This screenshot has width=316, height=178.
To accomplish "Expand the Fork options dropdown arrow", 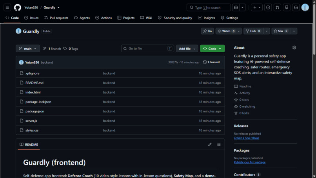I will 267,31.
